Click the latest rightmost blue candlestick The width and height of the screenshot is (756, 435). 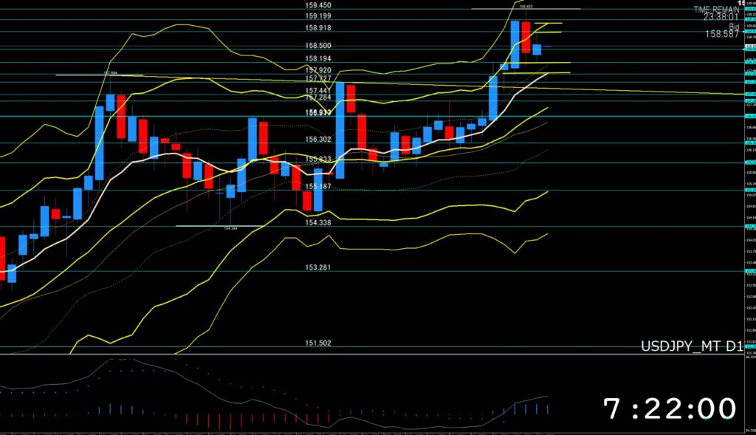pos(537,49)
